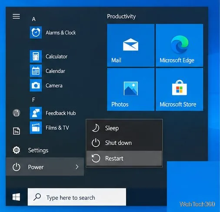Click the Power icon in sidebar

(x=17, y=167)
